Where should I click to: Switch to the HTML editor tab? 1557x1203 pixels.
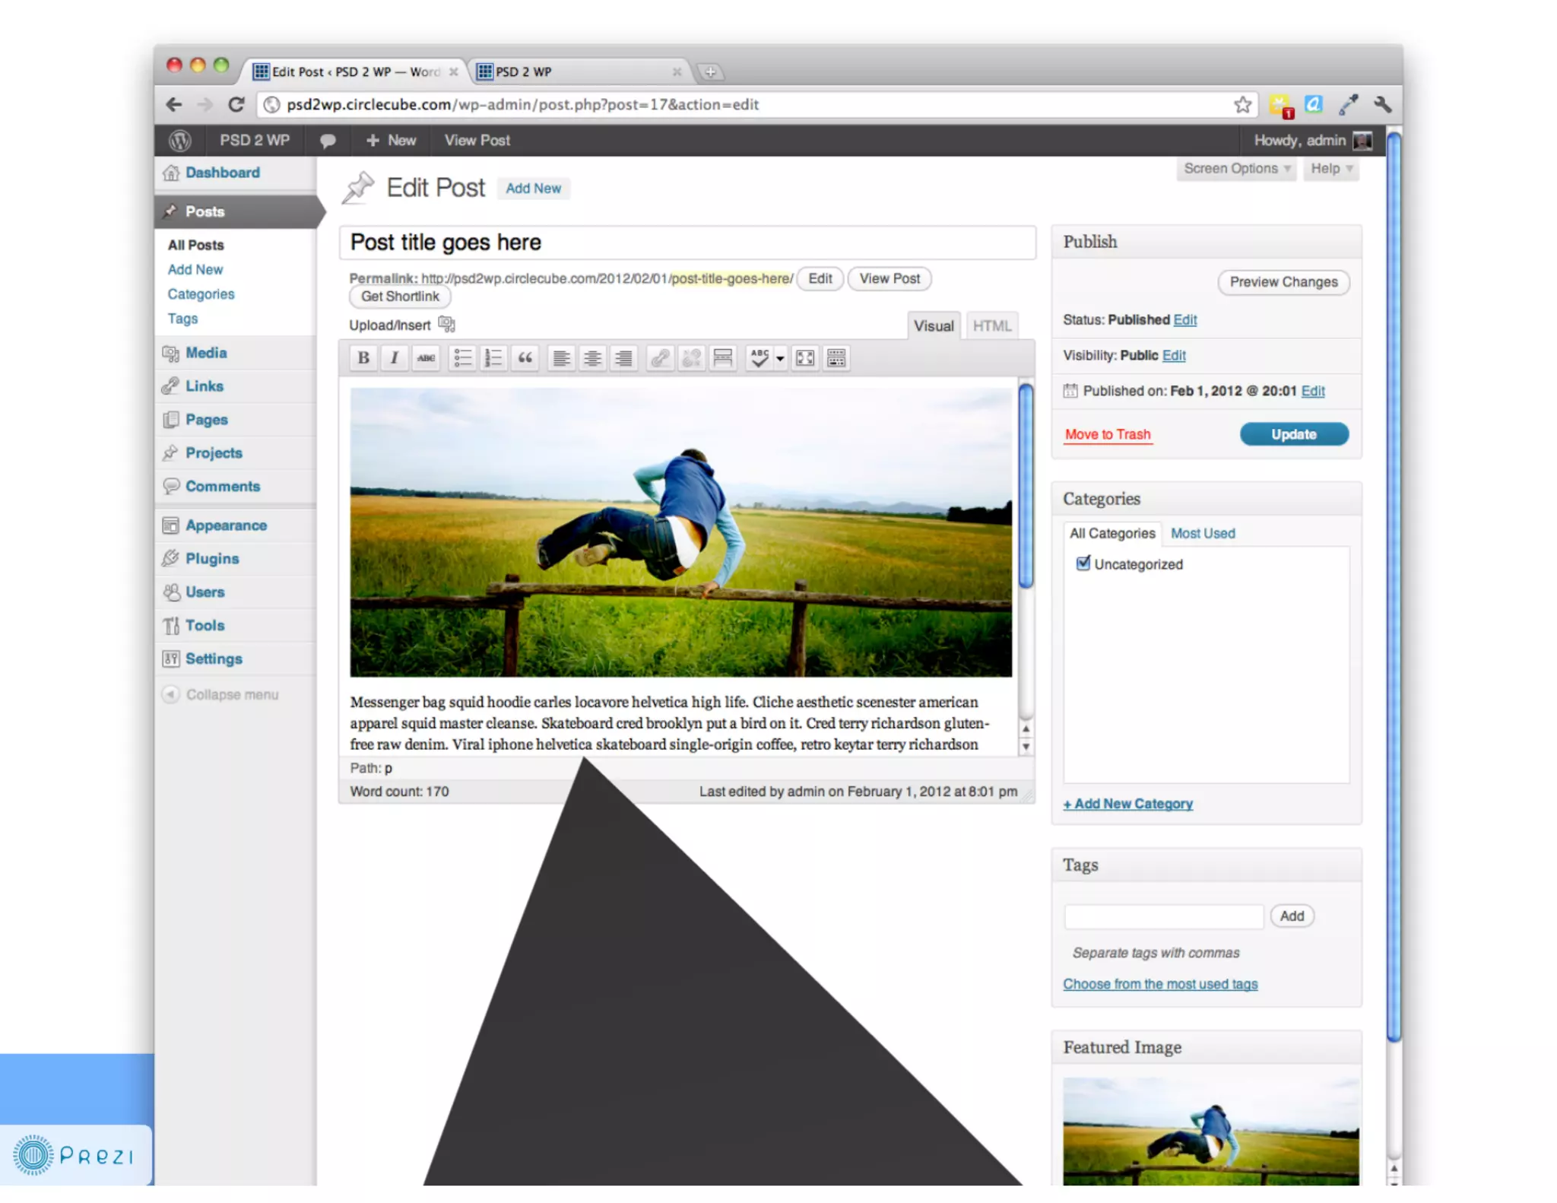[991, 325]
